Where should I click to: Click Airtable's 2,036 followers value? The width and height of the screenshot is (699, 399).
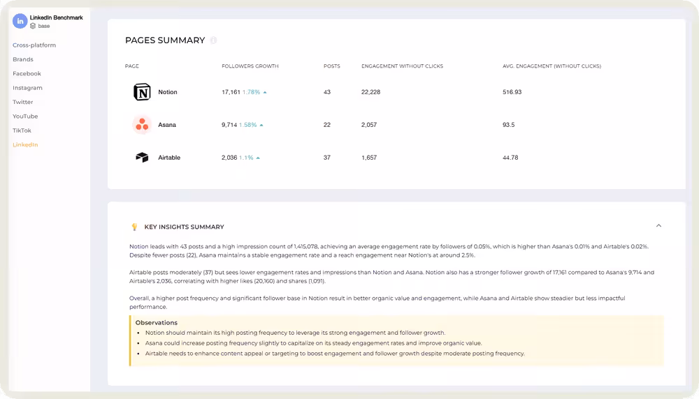pos(229,158)
